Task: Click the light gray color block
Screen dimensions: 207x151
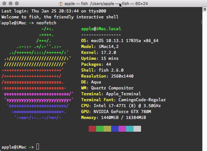Action: 137,129
